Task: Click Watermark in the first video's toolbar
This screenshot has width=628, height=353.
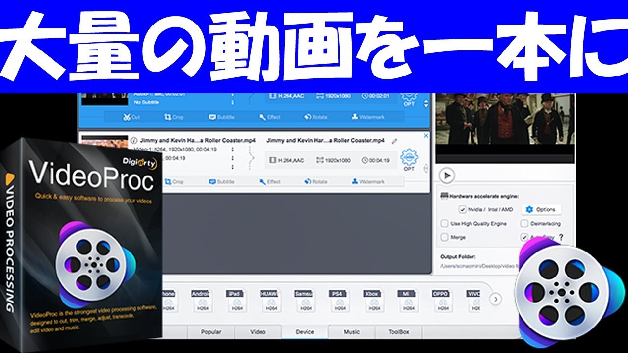Action: (x=367, y=117)
